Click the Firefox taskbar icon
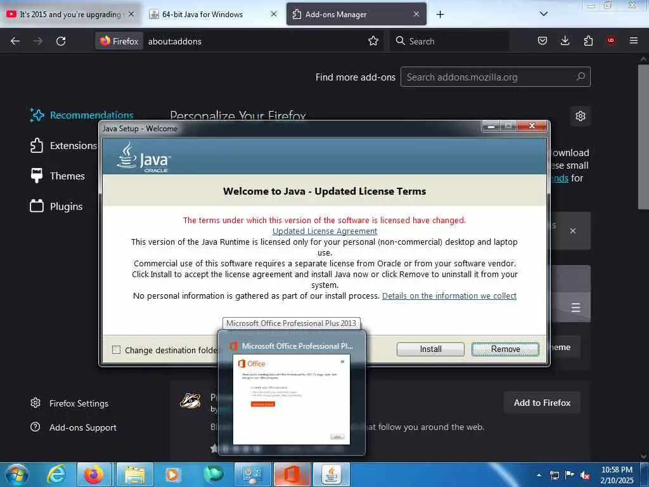 94,474
